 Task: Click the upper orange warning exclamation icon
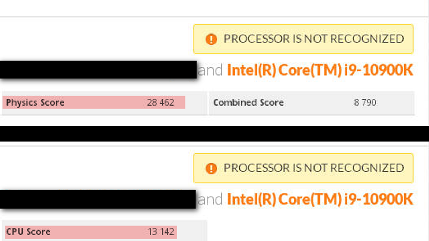click(x=211, y=39)
